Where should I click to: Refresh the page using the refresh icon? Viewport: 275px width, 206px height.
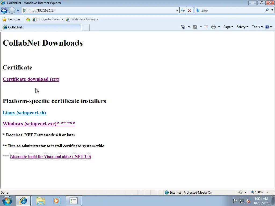click(183, 10)
